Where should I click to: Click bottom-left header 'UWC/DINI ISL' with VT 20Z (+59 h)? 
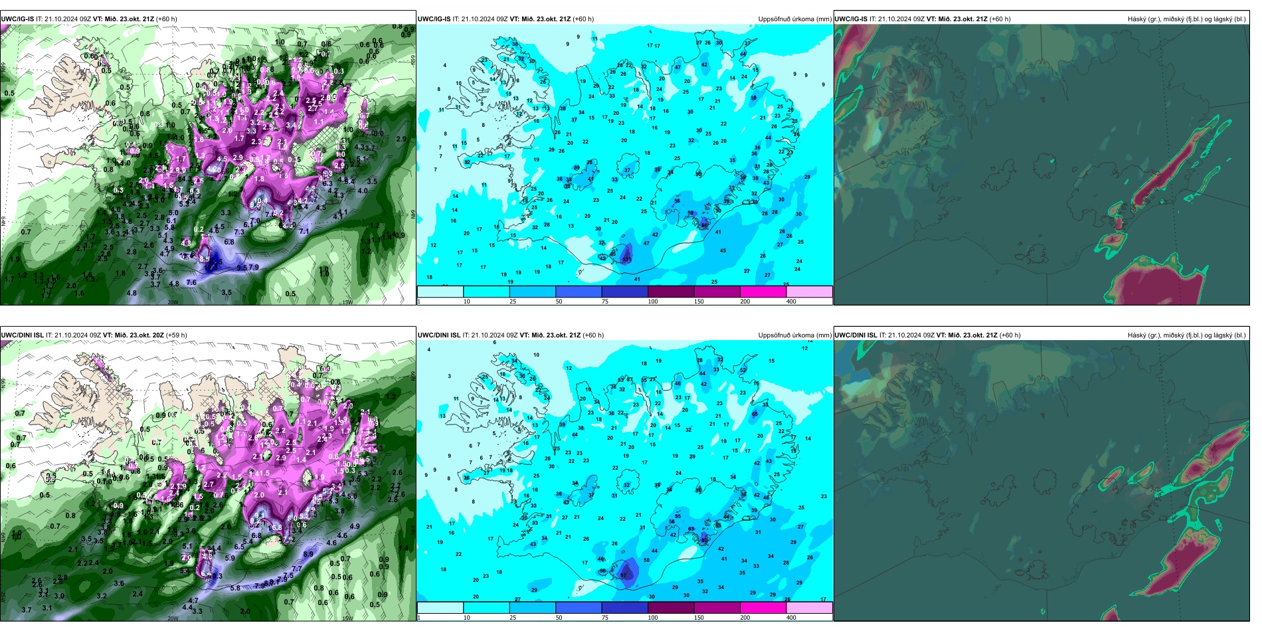pos(94,335)
